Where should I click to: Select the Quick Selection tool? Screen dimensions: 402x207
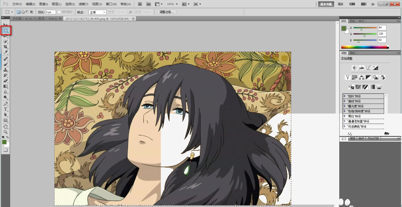click(6, 41)
